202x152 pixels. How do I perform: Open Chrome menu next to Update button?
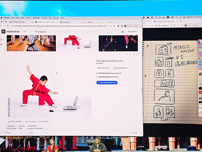tap(140, 26)
